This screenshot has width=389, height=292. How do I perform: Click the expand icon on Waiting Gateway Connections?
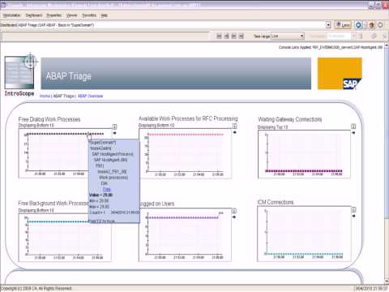353,127
